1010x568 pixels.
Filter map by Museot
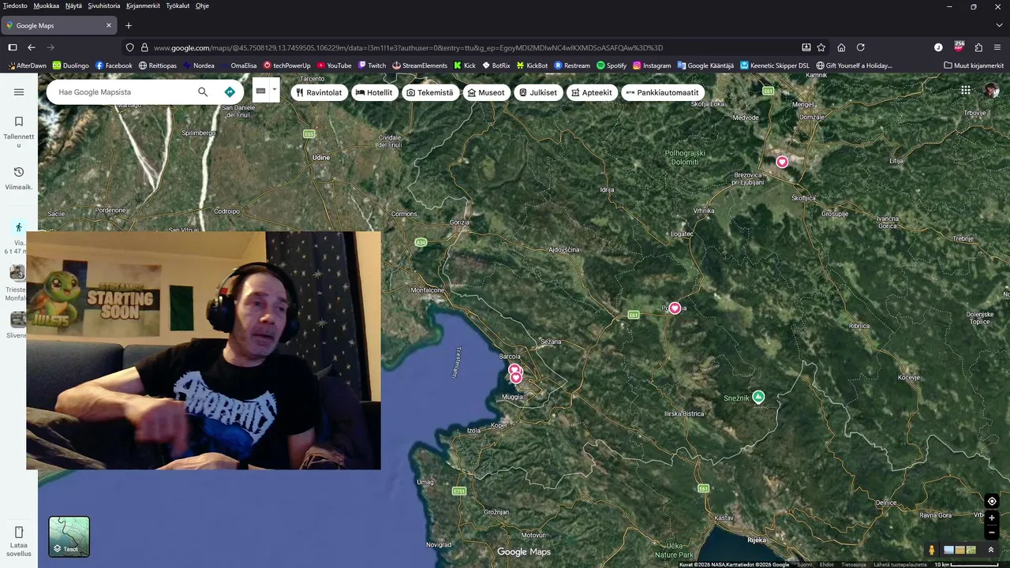pyautogui.click(x=486, y=92)
